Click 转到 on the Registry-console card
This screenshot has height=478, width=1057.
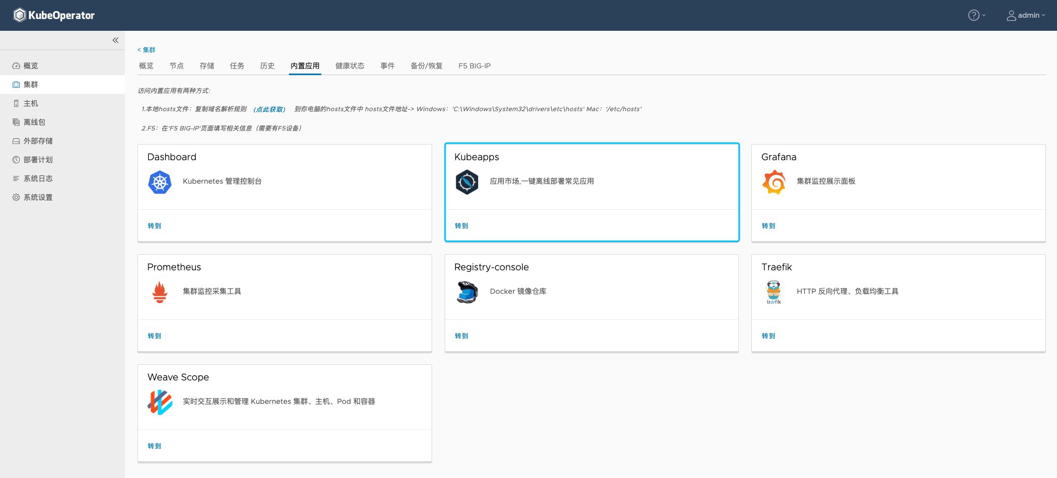[462, 336]
